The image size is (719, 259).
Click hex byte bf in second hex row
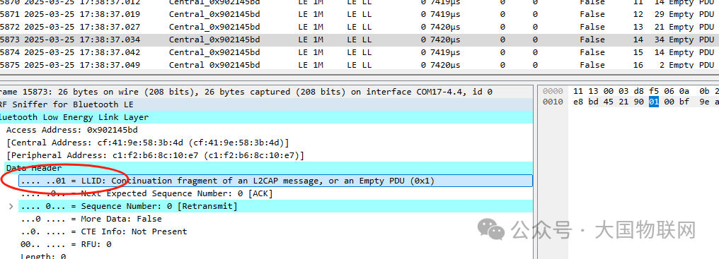point(684,102)
